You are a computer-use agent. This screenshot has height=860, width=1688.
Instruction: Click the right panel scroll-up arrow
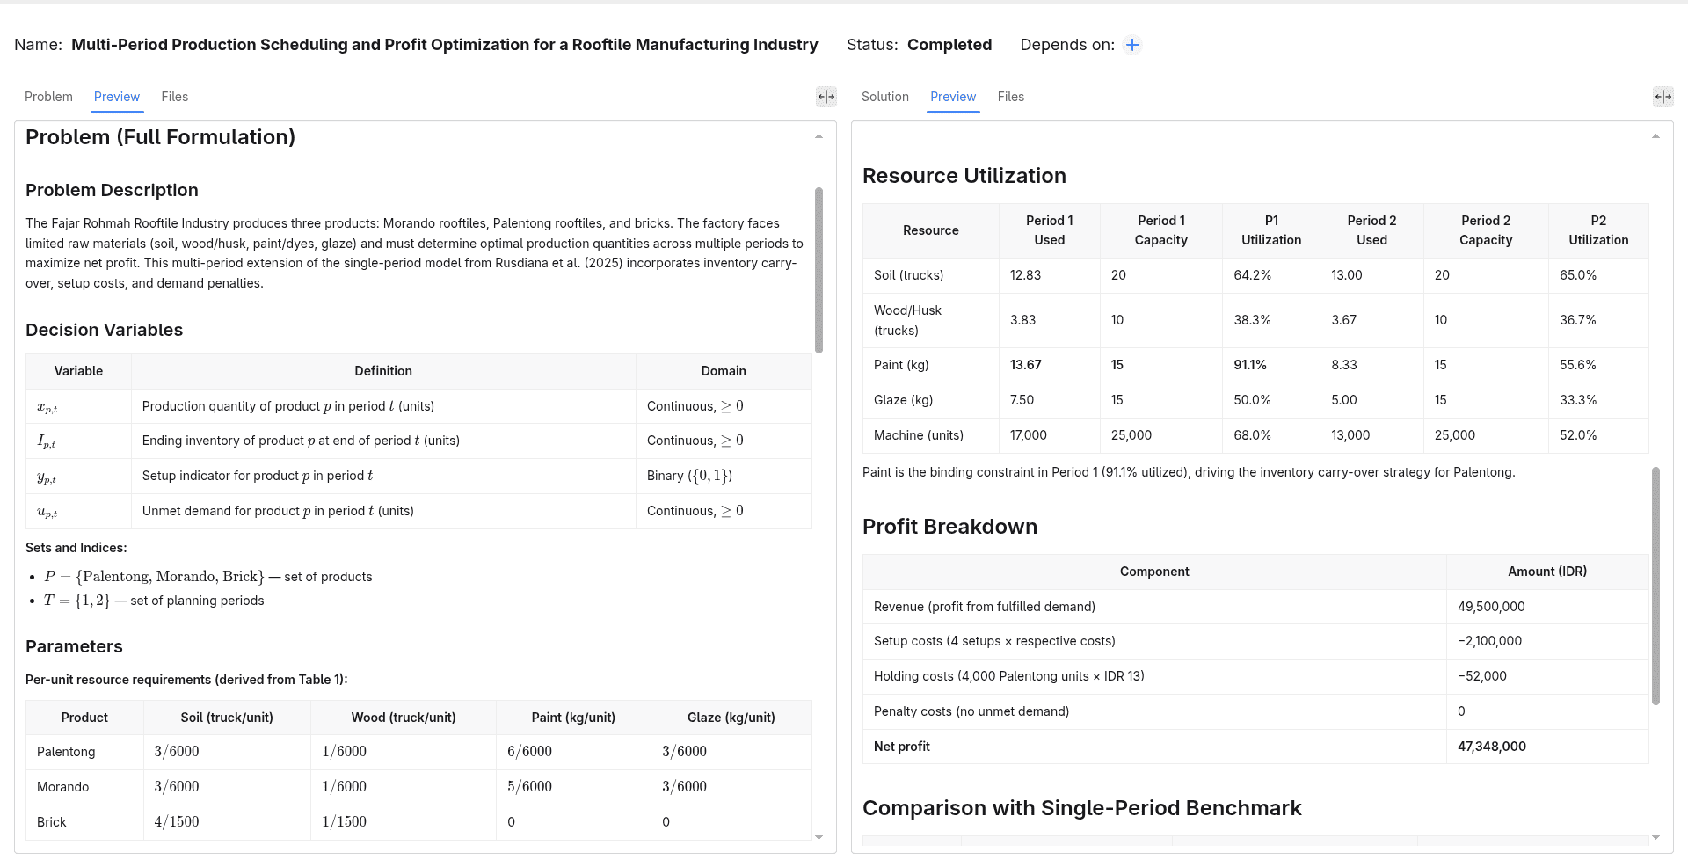pyautogui.click(x=1655, y=136)
